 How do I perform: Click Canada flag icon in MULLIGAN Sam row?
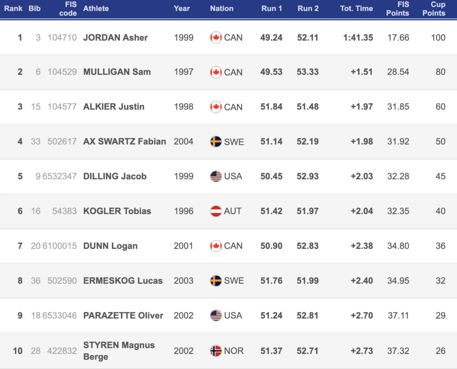[216, 72]
